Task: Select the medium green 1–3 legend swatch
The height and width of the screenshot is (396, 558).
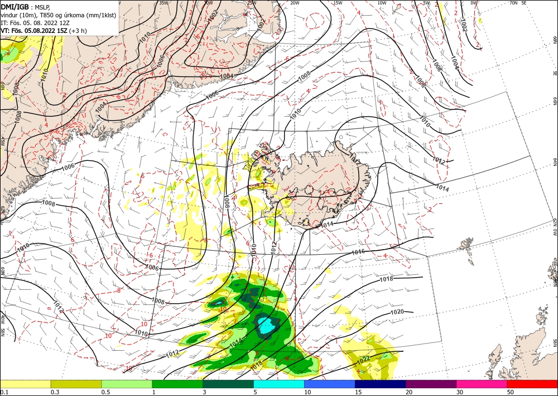Action: coord(177,384)
